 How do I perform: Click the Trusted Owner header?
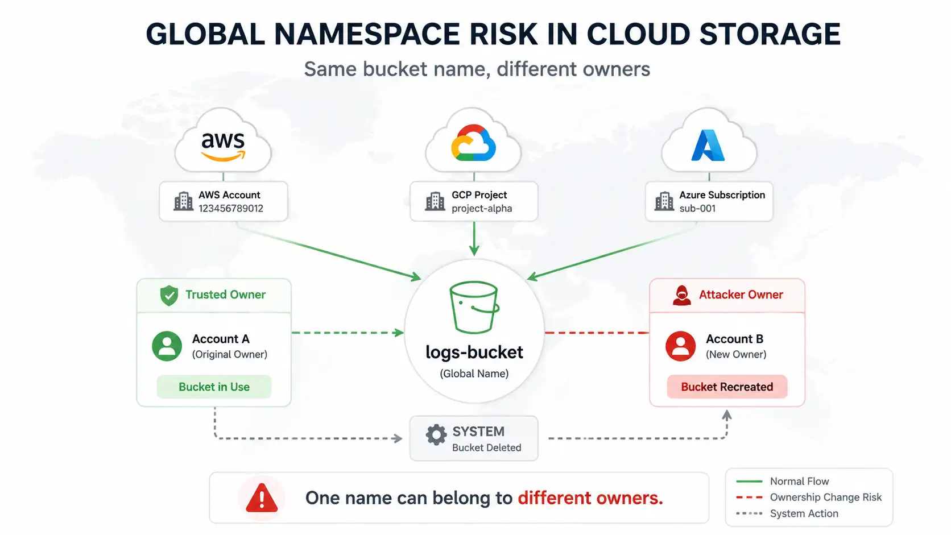pos(214,295)
